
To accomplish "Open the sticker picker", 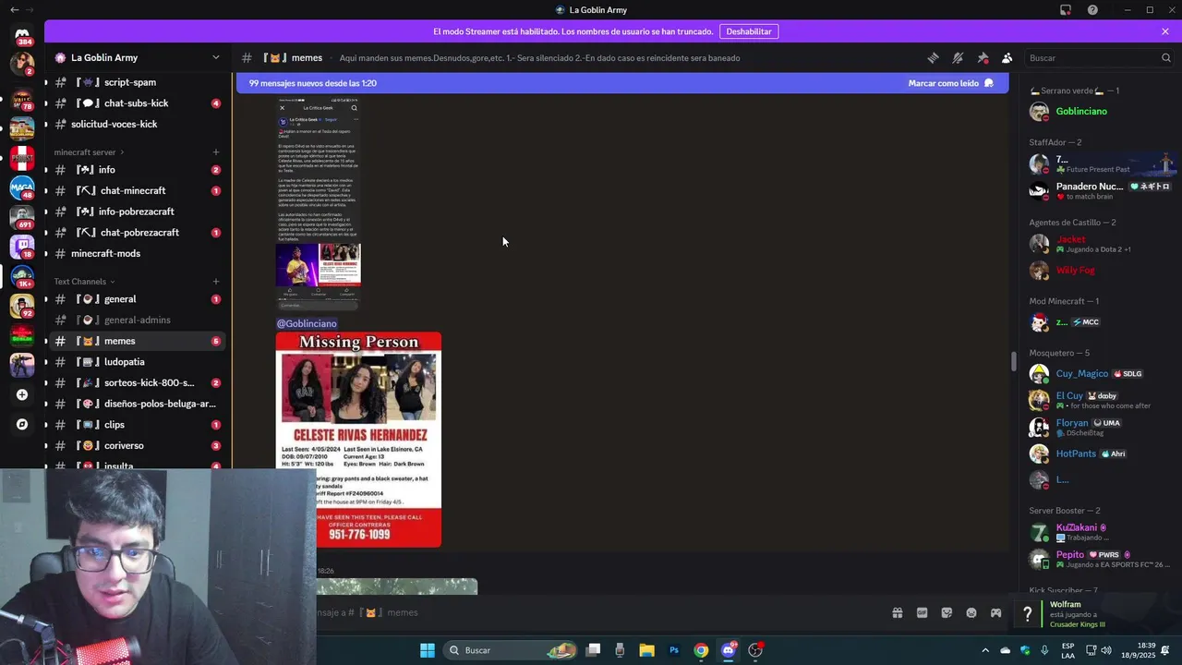I will pos(947,612).
